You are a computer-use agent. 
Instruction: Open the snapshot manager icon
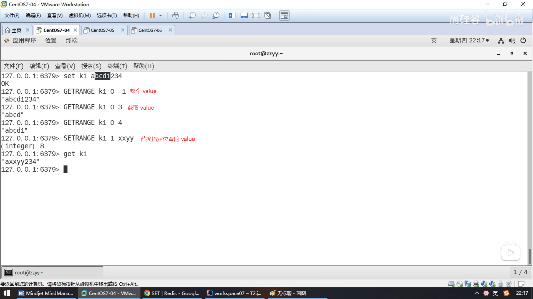[x=216, y=16]
